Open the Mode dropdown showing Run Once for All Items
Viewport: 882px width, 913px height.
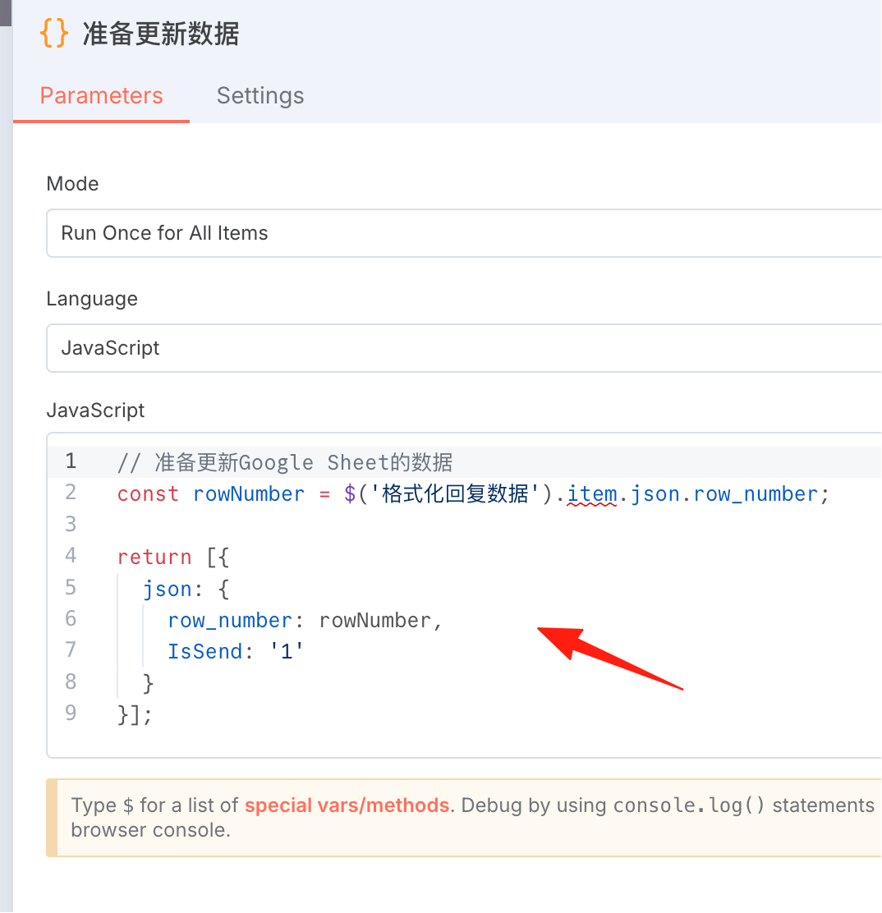click(464, 233)
